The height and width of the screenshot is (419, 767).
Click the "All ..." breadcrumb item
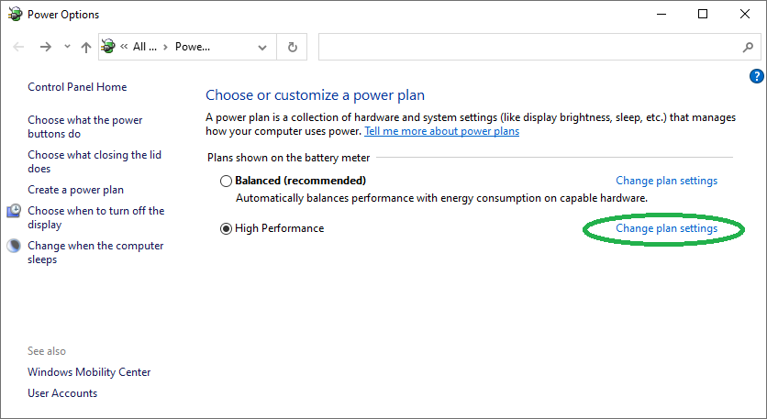(144, 47)
